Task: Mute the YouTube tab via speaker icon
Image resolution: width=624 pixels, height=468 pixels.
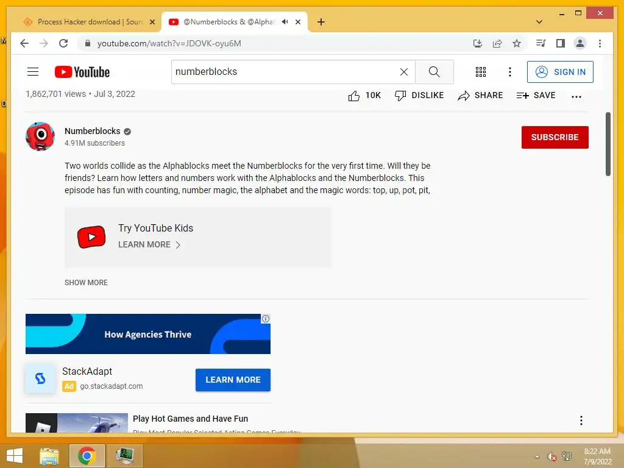Action: click(x=285, y=22)
